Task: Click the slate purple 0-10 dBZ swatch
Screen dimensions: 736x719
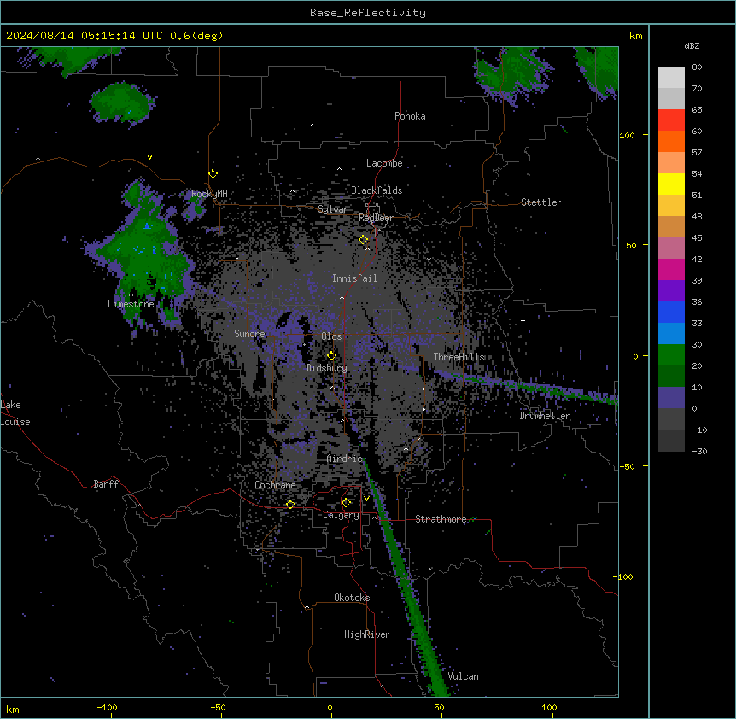Action: click(x=671, y=398)
